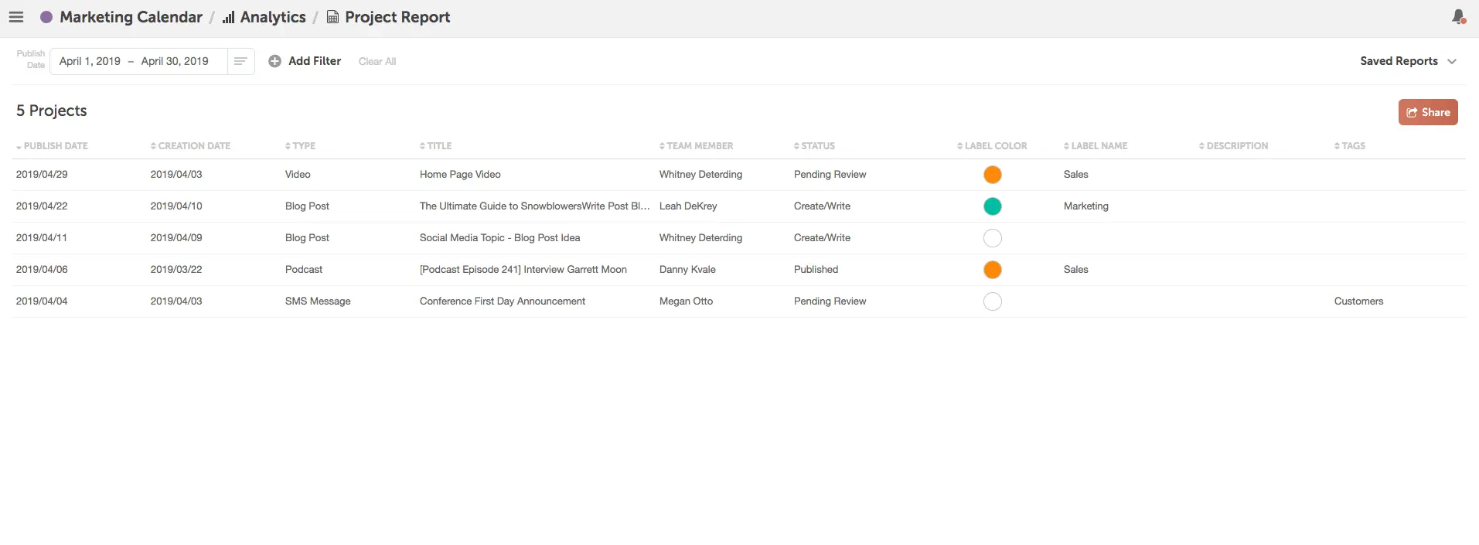The image size is (1479, 545).
Task: Click creation date 2019/04/10
Action: (x=176, y=206)
